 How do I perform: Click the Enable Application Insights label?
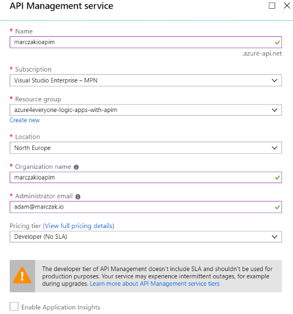pyautogui.click(x=61, y=307)
